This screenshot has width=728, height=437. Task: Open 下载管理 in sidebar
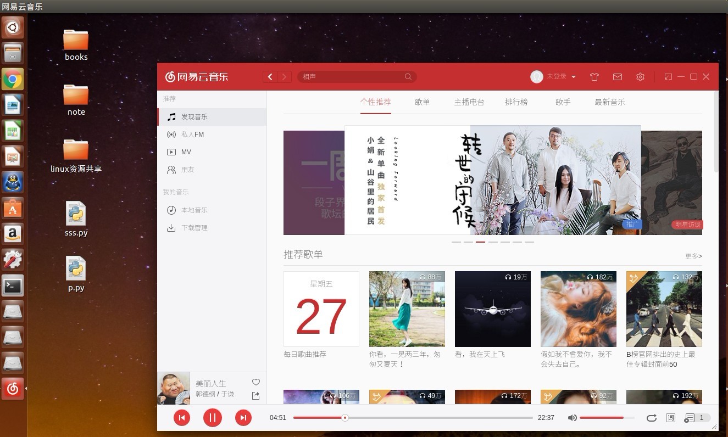(212, 228)
